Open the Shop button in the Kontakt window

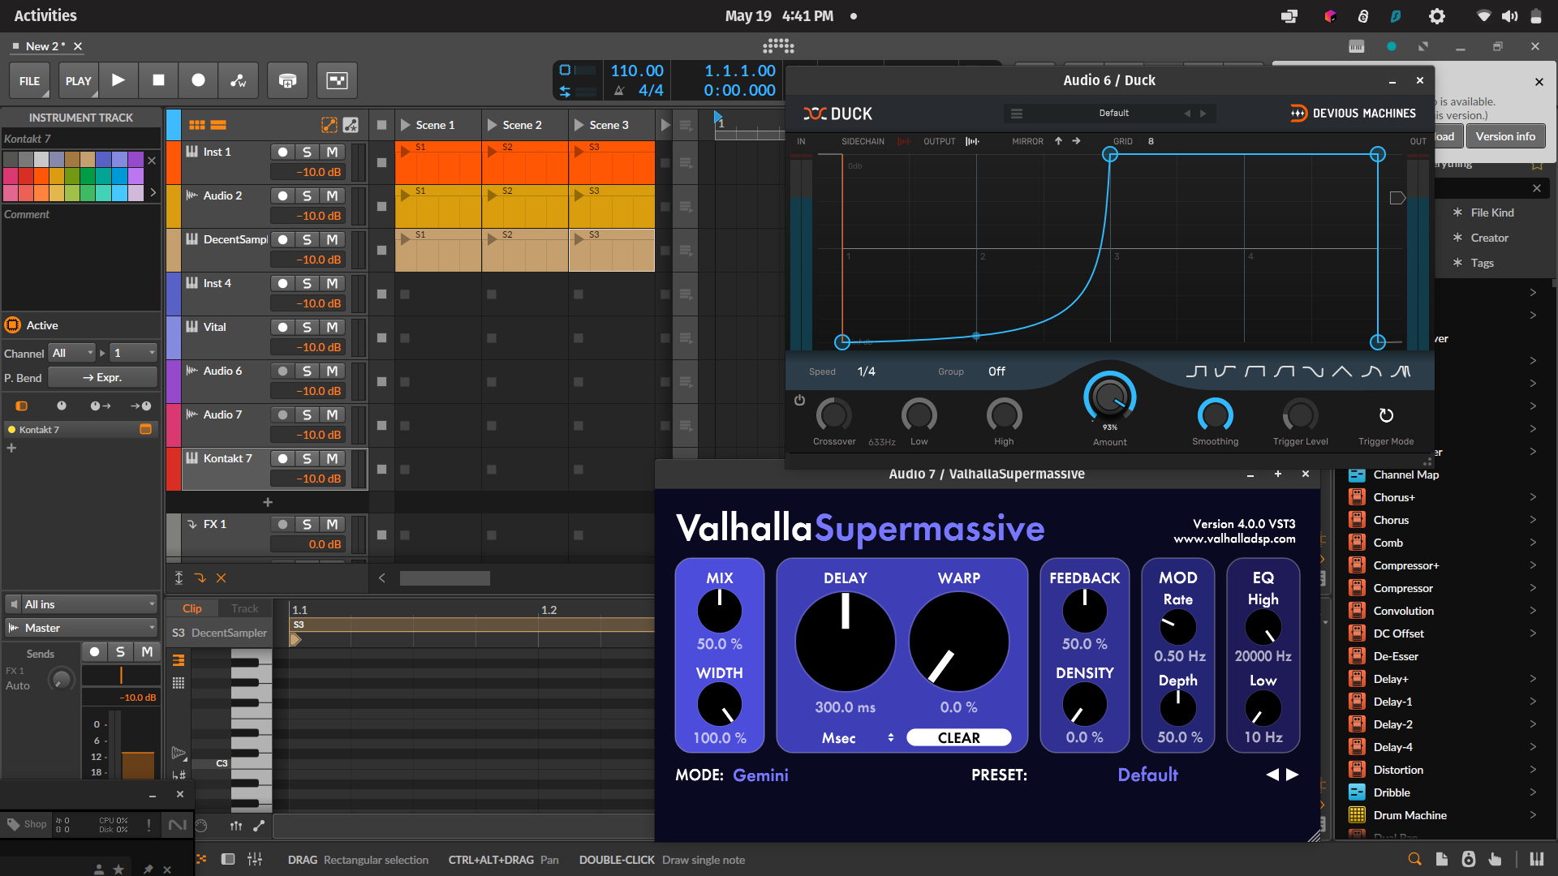27,824
